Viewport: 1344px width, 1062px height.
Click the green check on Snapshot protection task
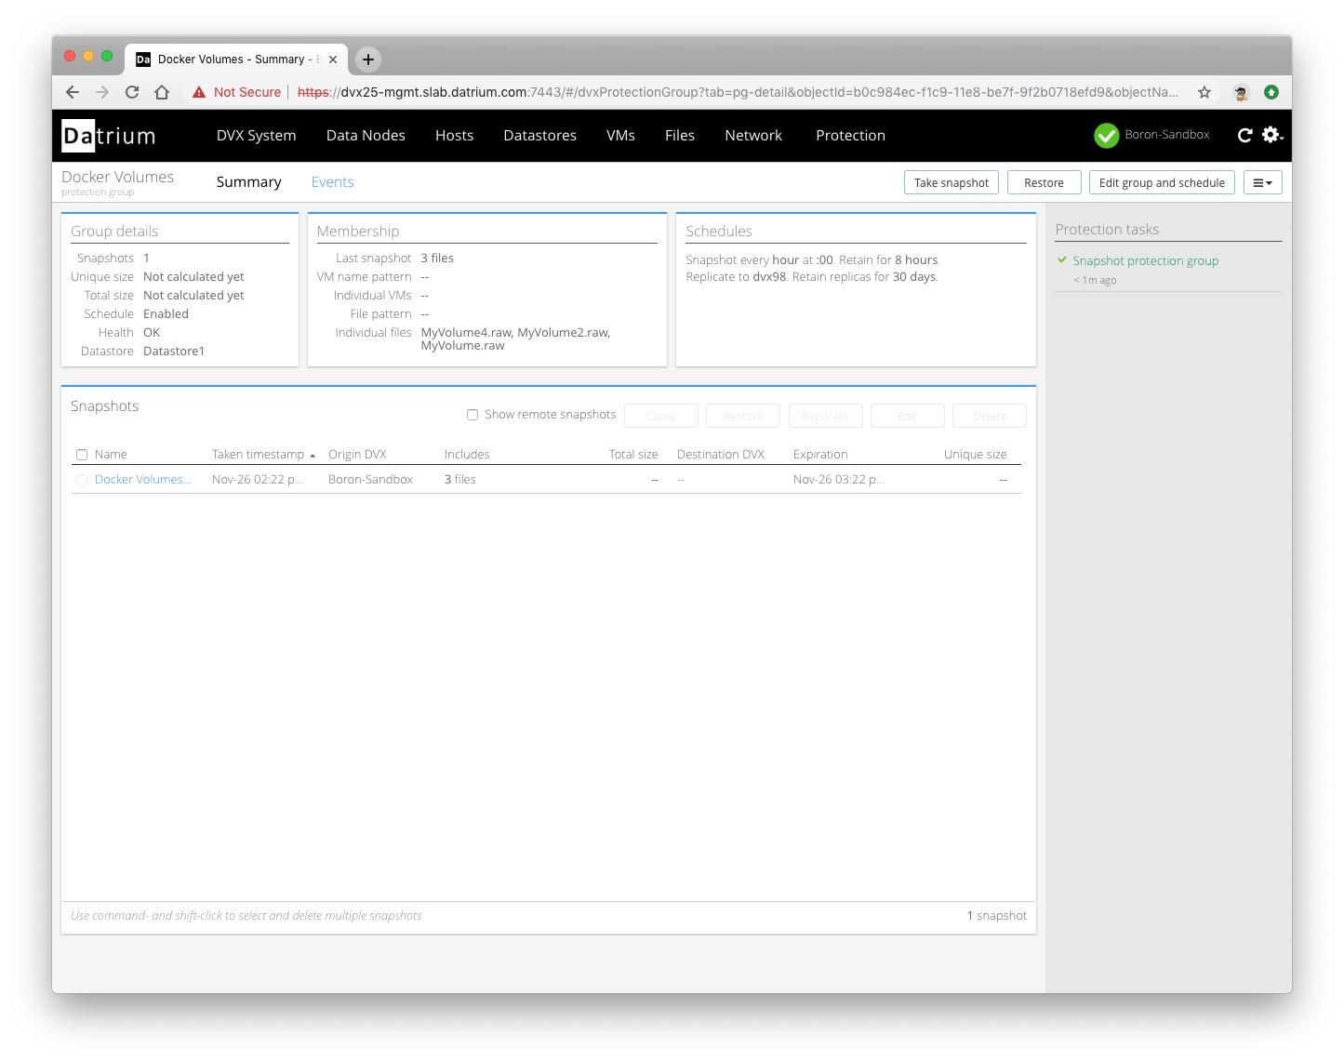click(1062, 260)
